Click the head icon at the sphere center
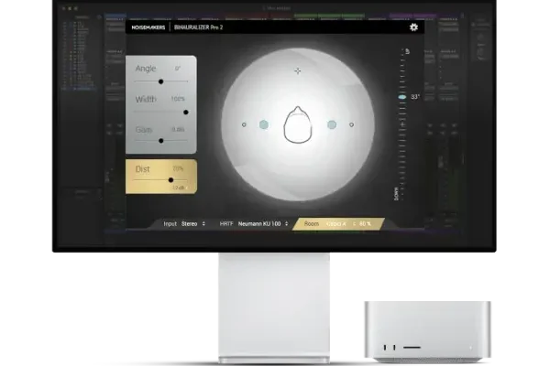This screenshot has width=550, height=366. point(297,125)
